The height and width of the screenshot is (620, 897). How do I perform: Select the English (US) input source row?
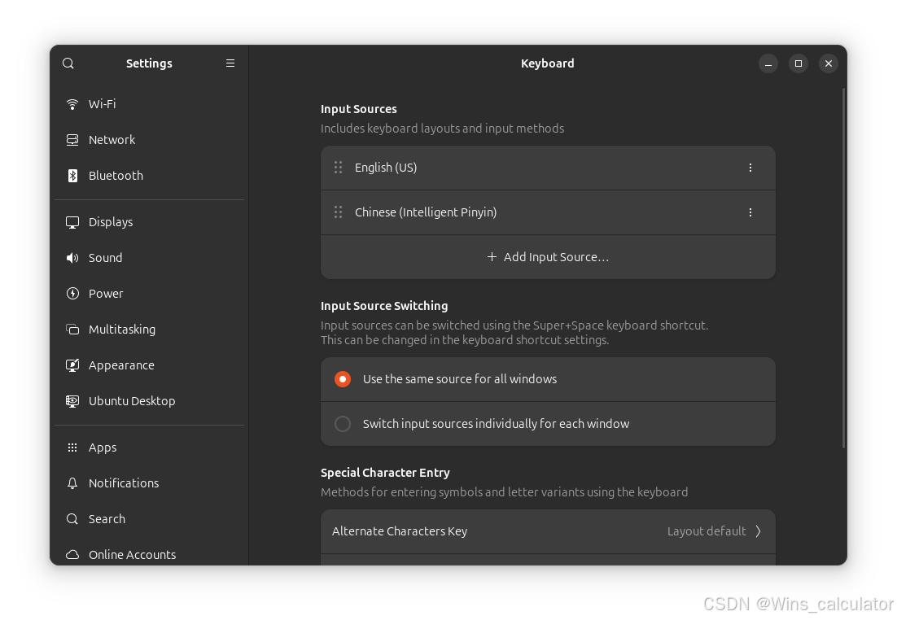(x=548, y=168)
